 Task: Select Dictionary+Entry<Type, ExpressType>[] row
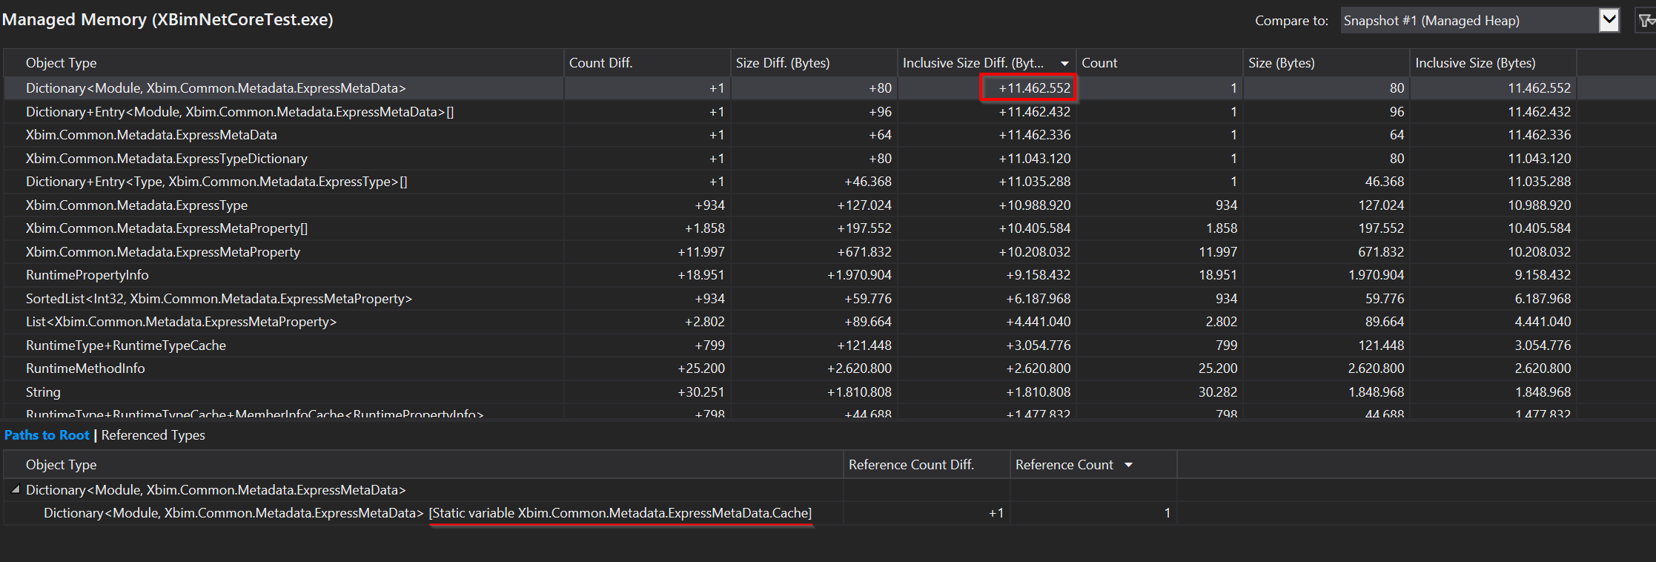click(x=828, y=182)
